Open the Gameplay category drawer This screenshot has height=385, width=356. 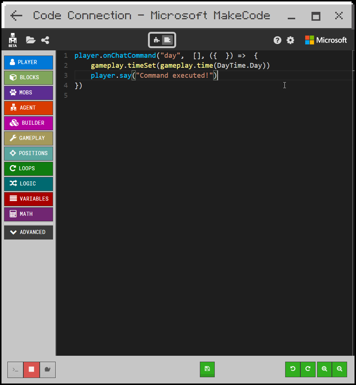29,138
